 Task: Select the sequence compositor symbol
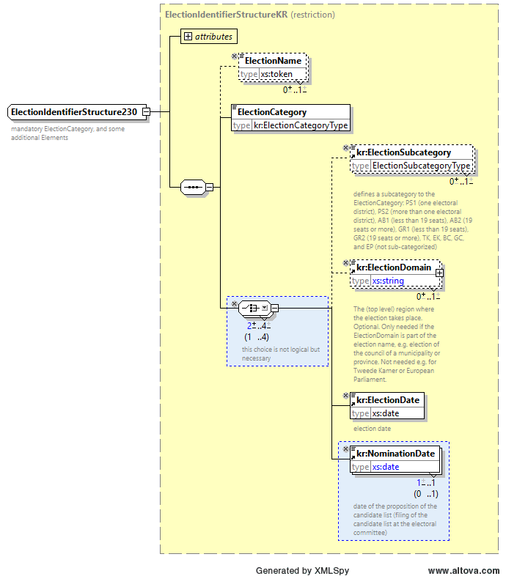(194, 187)
